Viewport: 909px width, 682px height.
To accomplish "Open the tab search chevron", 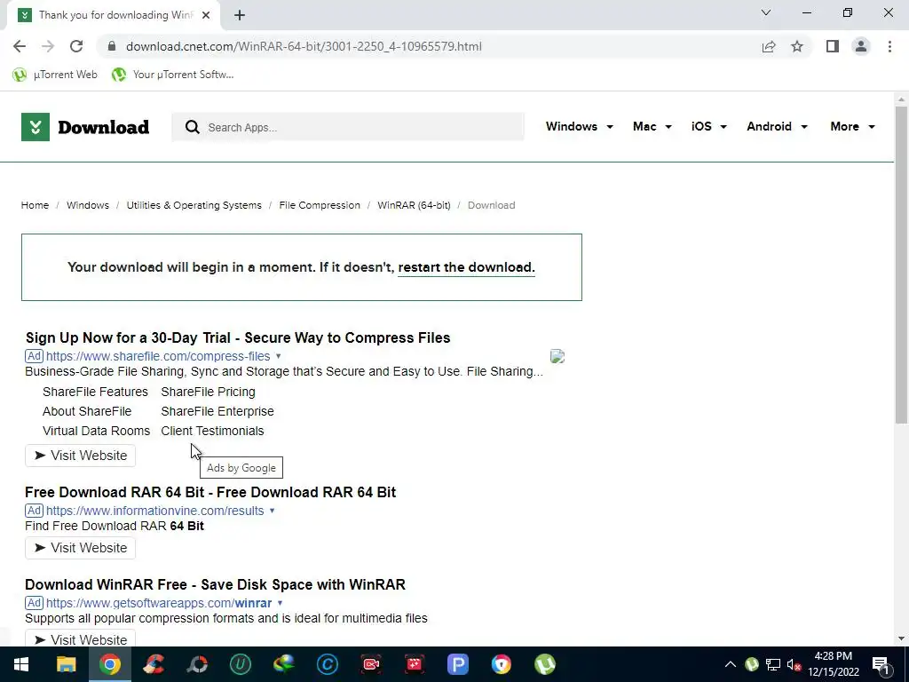I will tap(766, 12).
